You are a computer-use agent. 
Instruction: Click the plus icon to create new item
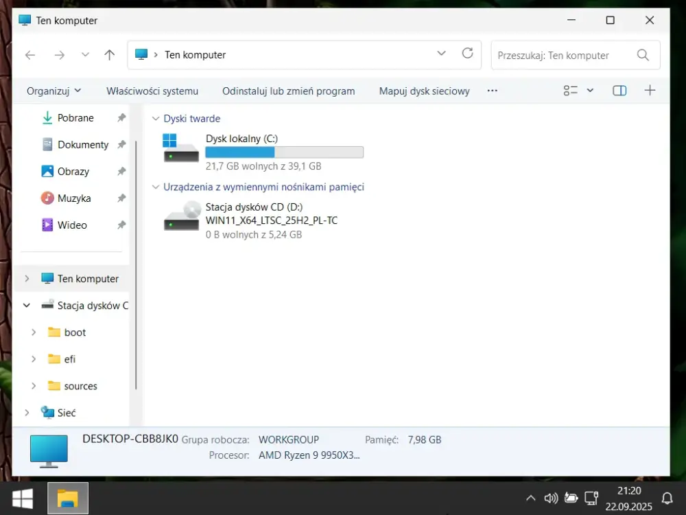650,90
